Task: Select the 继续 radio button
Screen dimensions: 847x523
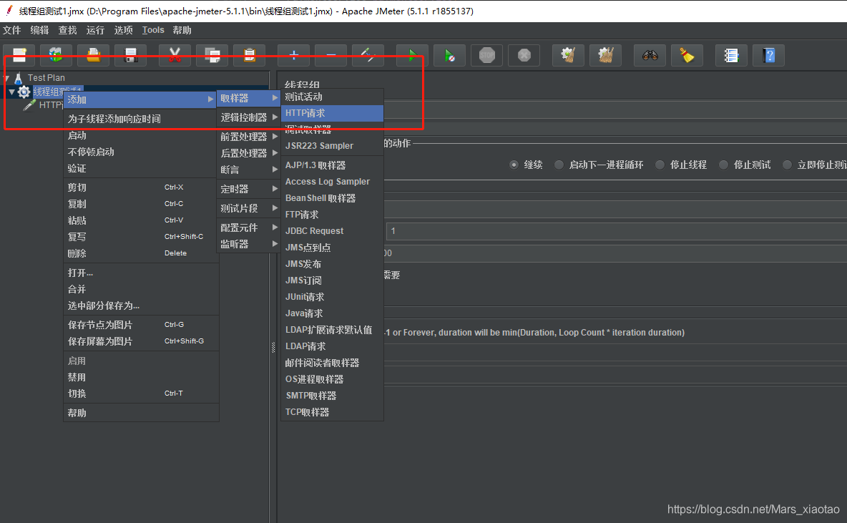Action: [x=514, y=165]
